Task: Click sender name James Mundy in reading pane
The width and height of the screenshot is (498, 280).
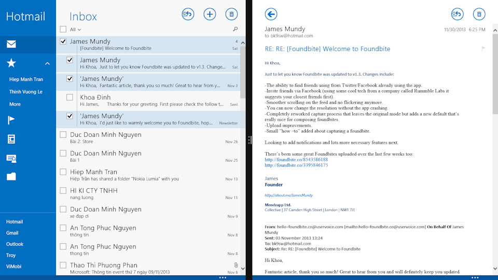Action: coord(285,29)
